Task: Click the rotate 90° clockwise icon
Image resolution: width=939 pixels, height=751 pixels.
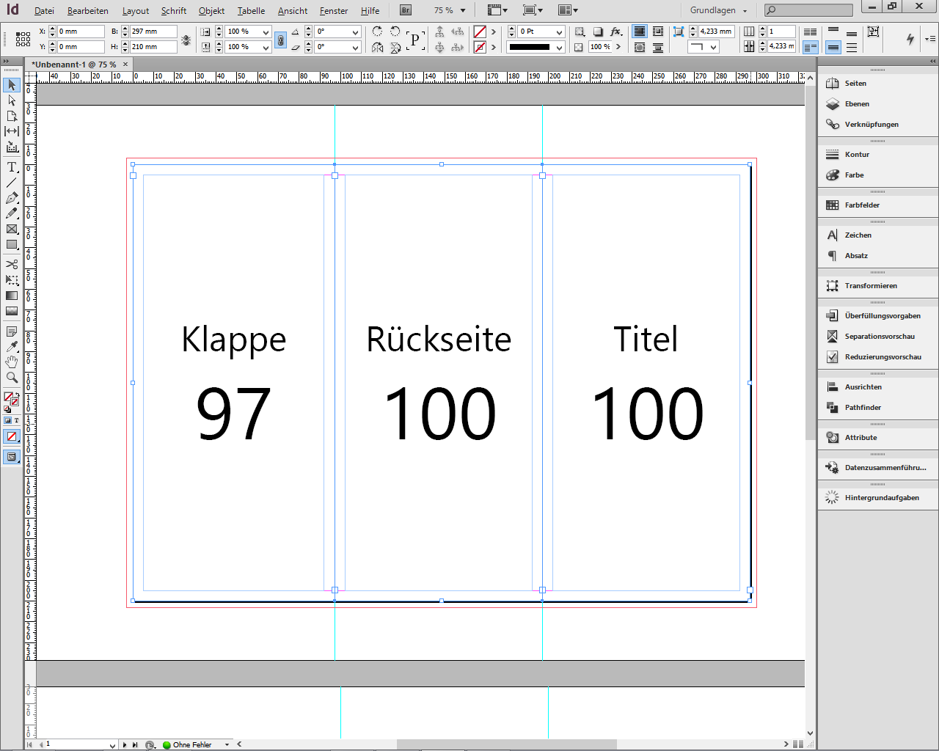Action: pos(377,32)
